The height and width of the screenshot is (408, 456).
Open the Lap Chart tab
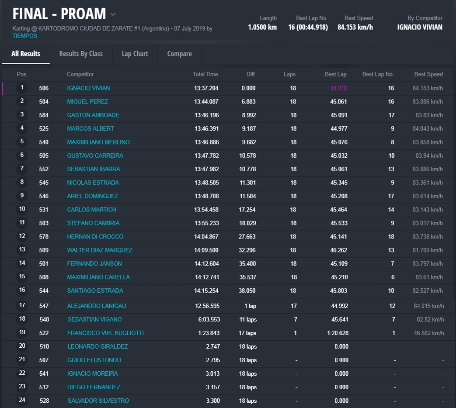point(135,54)
